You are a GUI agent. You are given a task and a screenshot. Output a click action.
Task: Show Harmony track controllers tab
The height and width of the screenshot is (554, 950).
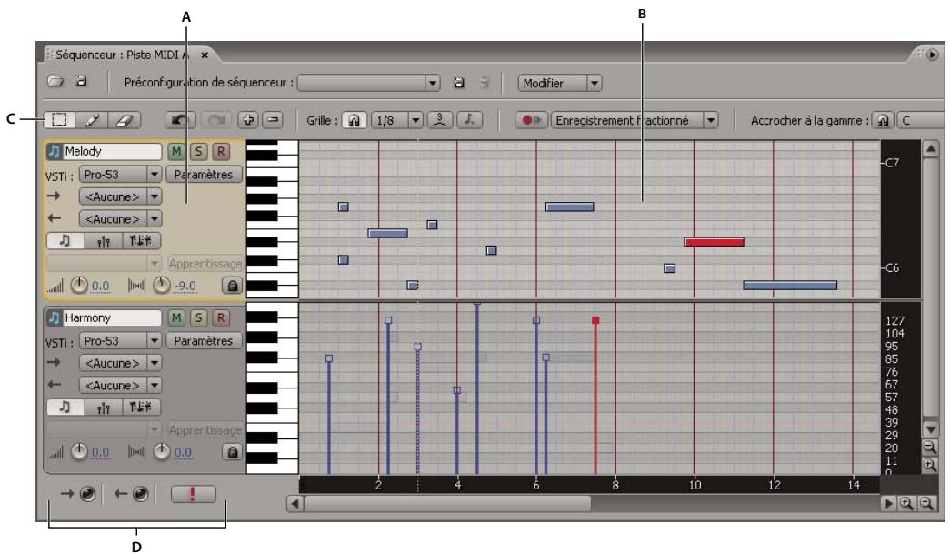tap(141, 408)
